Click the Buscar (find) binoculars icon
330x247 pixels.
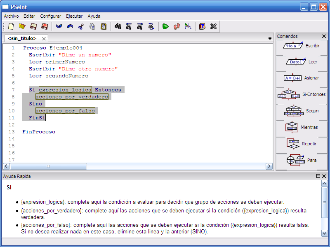(118, 26)
